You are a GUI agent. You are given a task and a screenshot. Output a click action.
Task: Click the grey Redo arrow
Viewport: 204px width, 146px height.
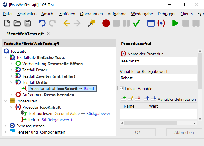coord(52,23)
